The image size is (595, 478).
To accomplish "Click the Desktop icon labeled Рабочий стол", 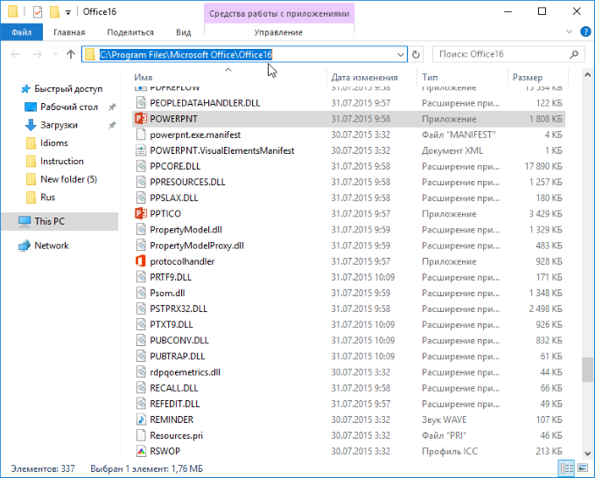I will tap(31, 107).
